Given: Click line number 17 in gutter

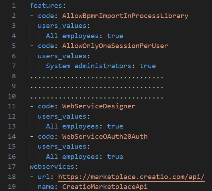Looking at the screenshot, I should 12,167.
